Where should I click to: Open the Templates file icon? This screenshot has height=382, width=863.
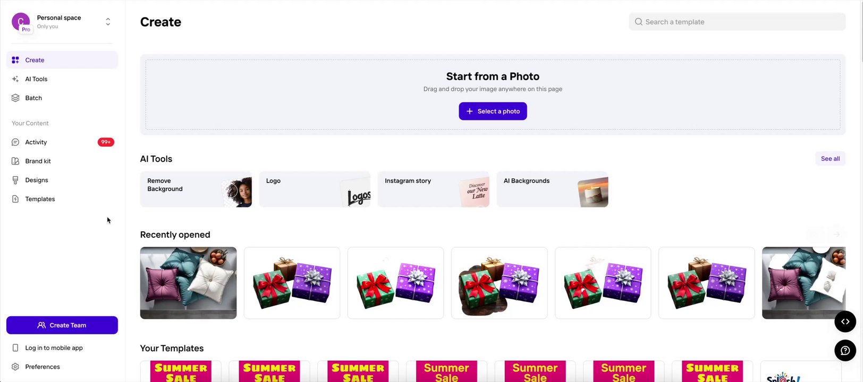pyautogui.click(x=15, y=199)
